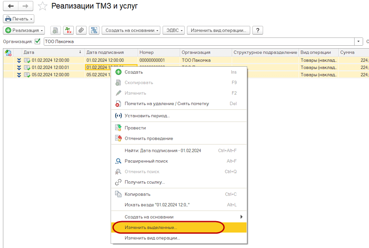Choose Изменить вид операции in context menu

(x=179, y=238)
